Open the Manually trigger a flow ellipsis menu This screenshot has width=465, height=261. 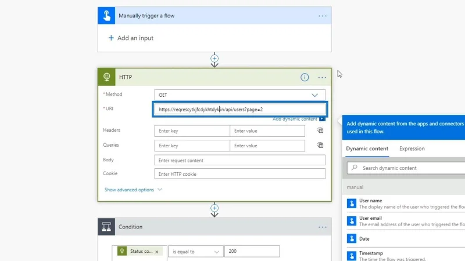(x=323, y=16)
